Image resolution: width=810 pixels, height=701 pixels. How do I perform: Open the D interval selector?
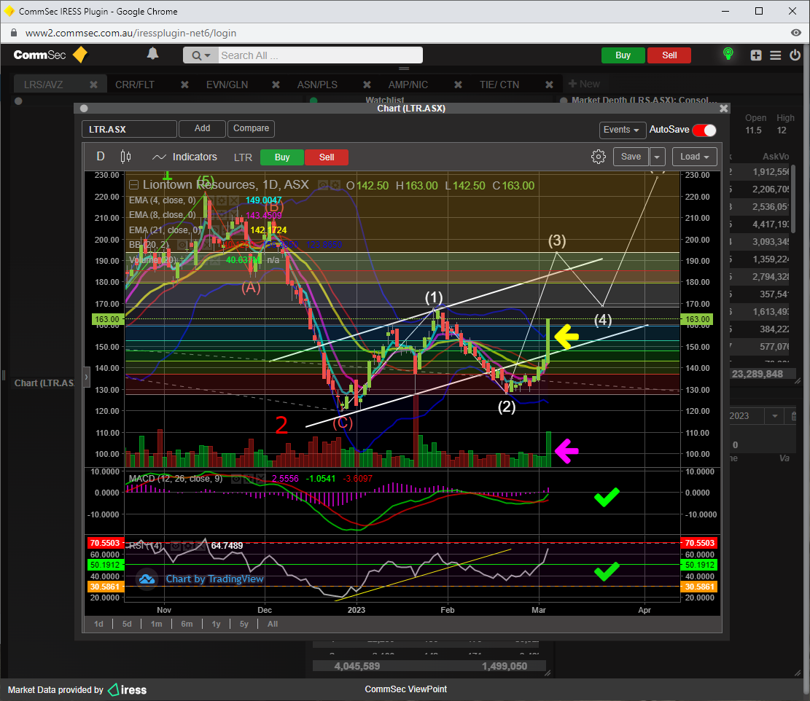pyautogui.click(x=101, y=157)
